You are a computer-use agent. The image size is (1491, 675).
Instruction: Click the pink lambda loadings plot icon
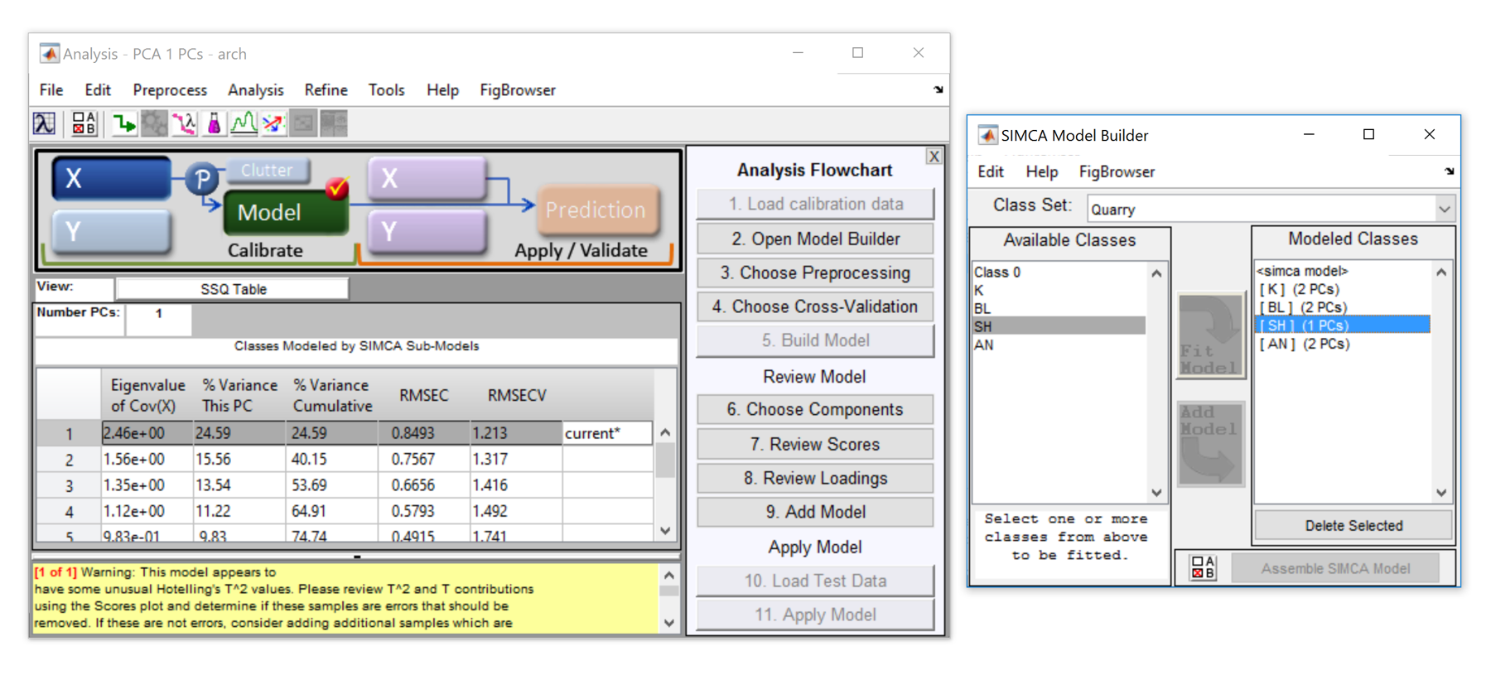(x=184, y=124)
